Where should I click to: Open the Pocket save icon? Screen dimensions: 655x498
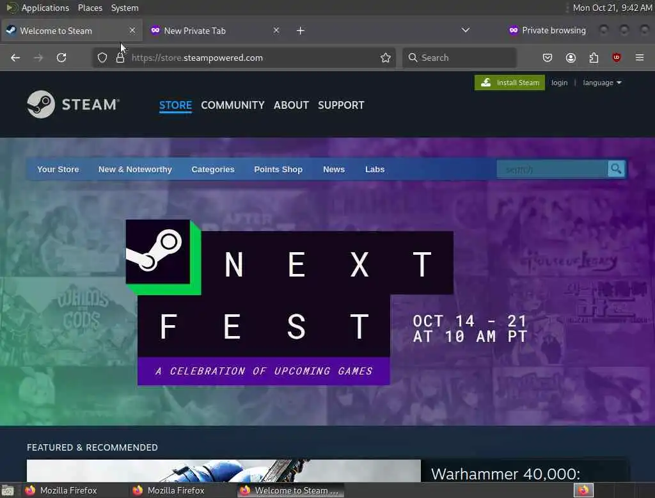[548, 58]
